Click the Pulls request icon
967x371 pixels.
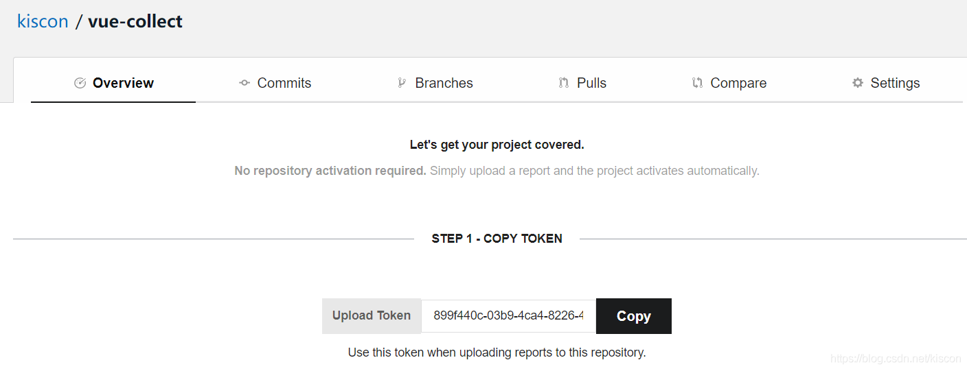pos(564,83)
